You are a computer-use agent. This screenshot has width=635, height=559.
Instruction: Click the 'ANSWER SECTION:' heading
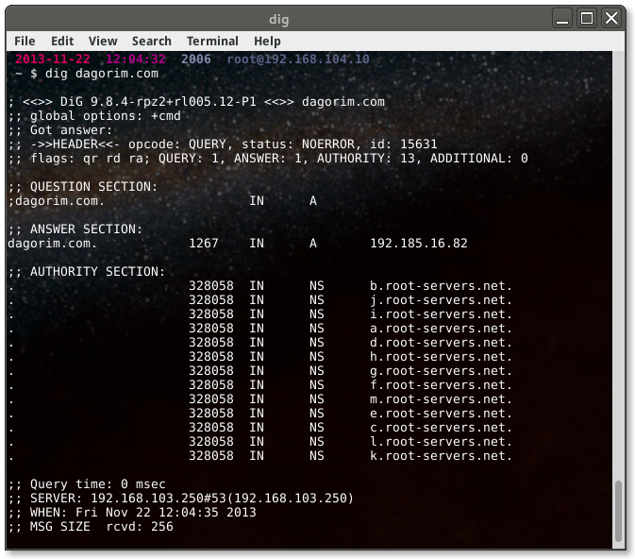click(86, 229)
